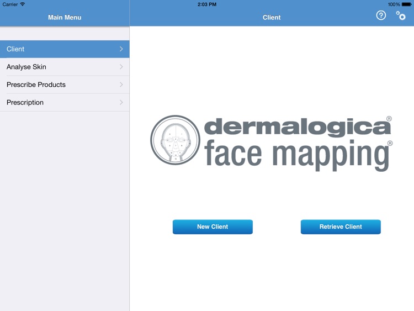The width and height of the screenshot is (414, 311).
Task: Tap the chevron on the Client row
Action: tap(121, 49)
